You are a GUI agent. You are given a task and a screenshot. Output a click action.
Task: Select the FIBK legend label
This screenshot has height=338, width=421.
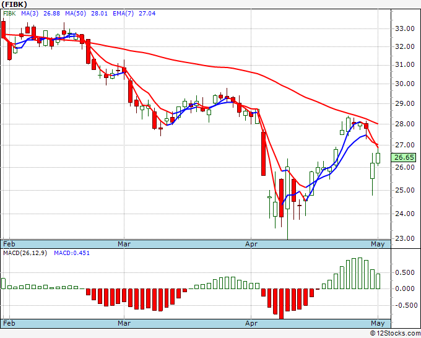pyautogui.click(x=9, y=14)
